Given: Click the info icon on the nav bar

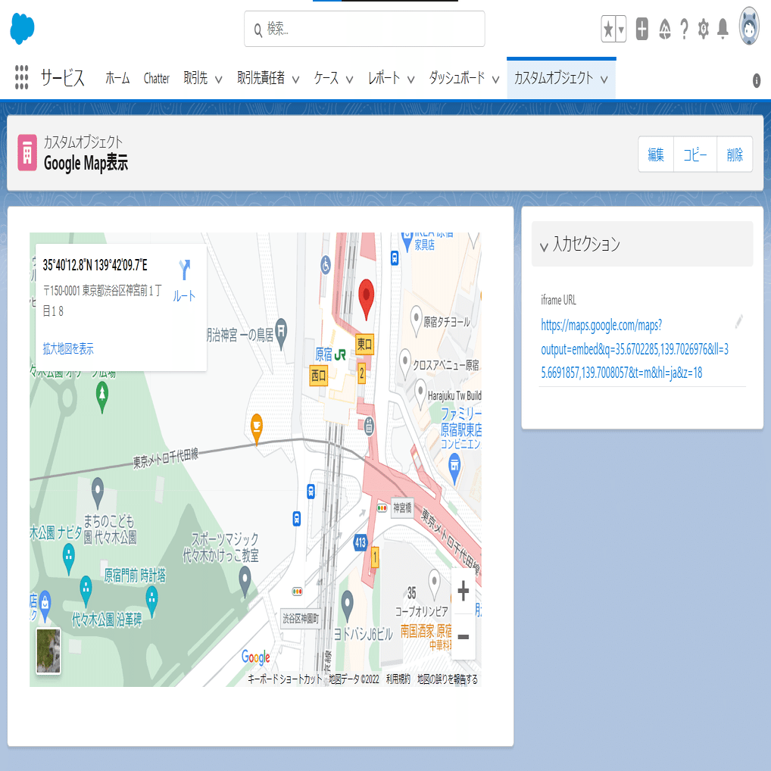Looking at the screenshot, I should point(757,80).
